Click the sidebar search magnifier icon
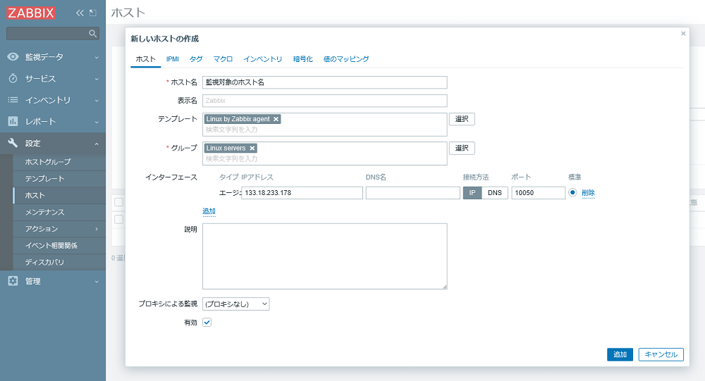The image size is (705, 381). pos(92,33)
